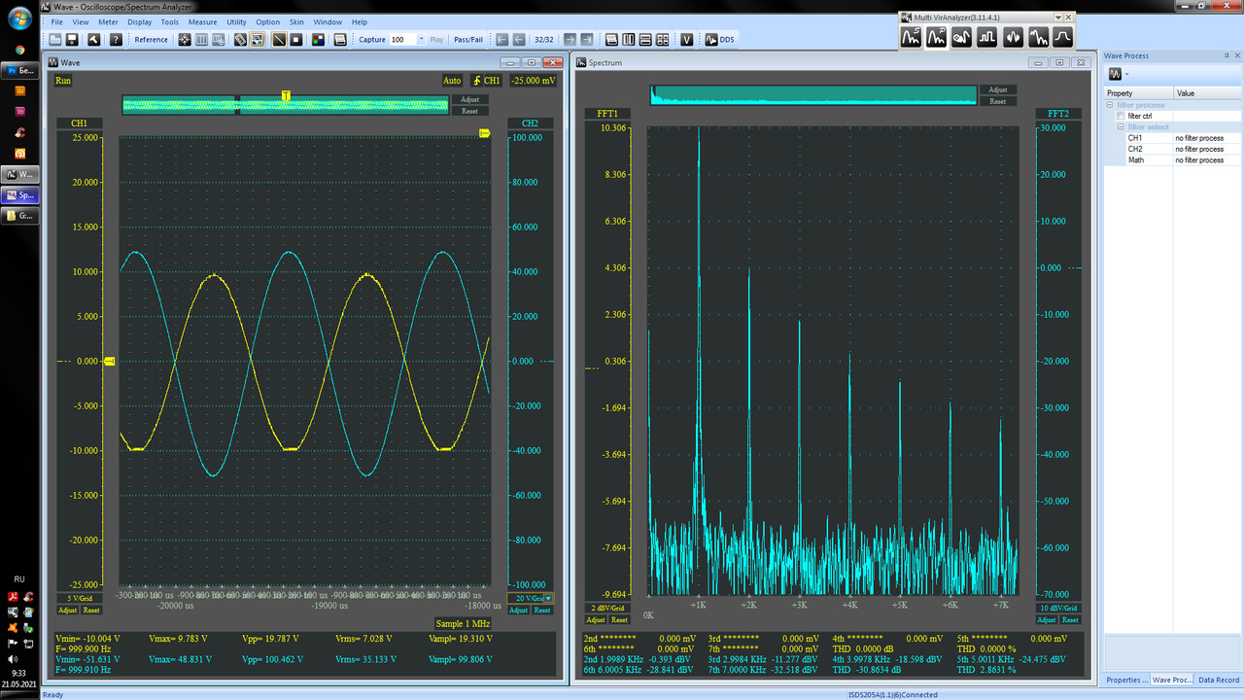Open the Measure menu
The width and height of the screenshot is (1244, 700).
[203, 21]
